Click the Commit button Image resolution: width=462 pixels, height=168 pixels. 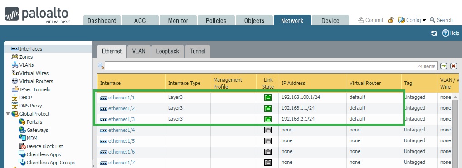[370, 20]
